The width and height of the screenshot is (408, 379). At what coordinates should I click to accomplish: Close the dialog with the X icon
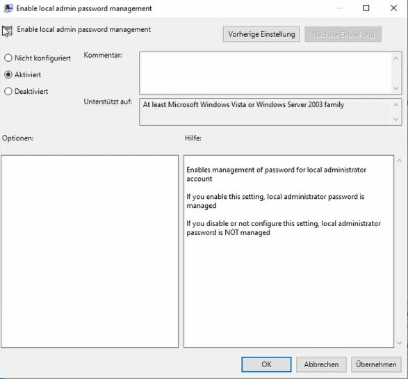click(393, 8)
